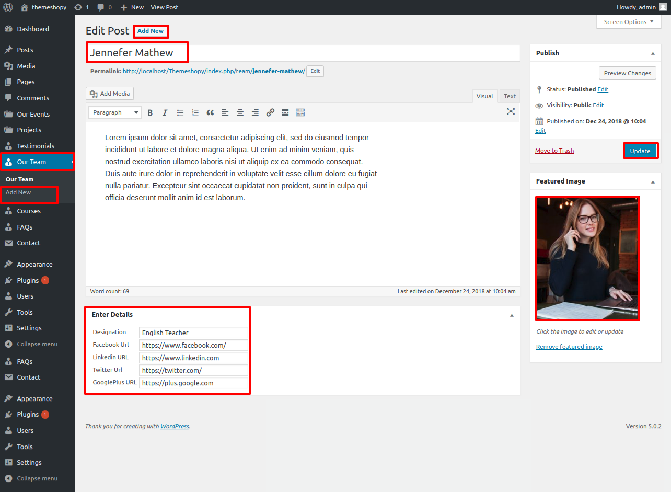The image size is (671, 492).
Task: Click the blue Update button
Action: (x=640, y=151)
